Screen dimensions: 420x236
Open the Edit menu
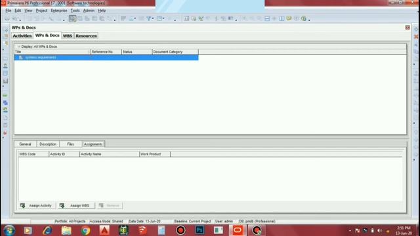pyautogui.click(x=18, y=10)
